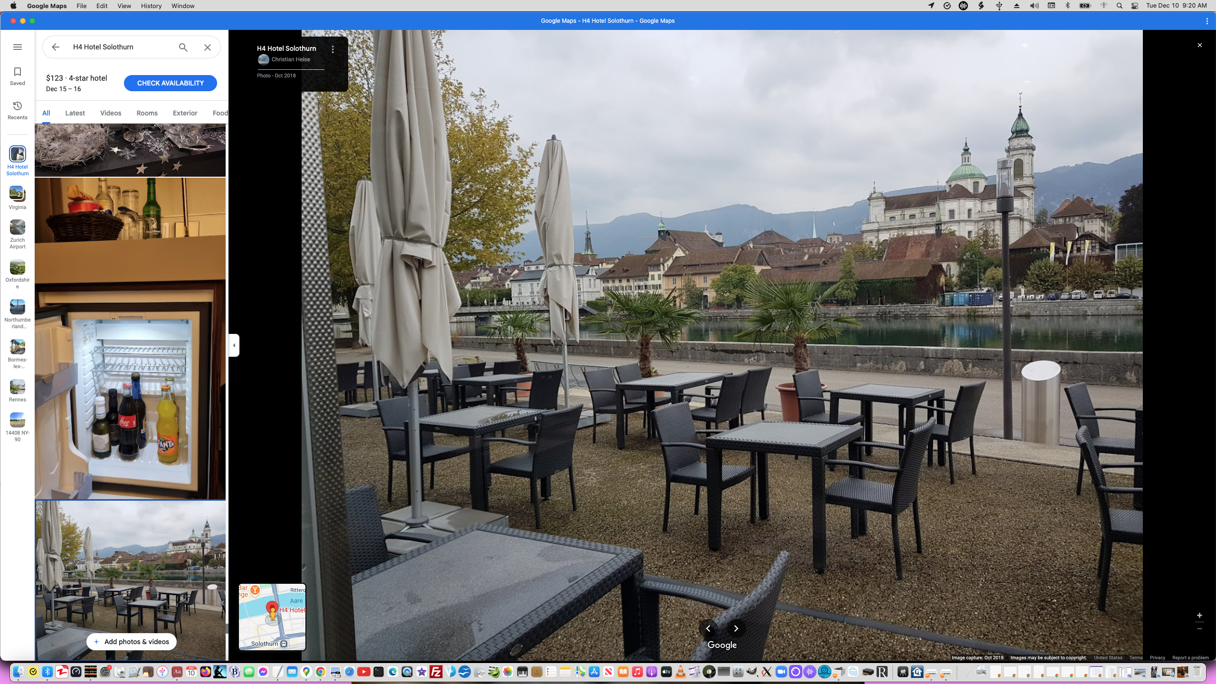Switch to the Exterior tab

[x=185, y=113]
